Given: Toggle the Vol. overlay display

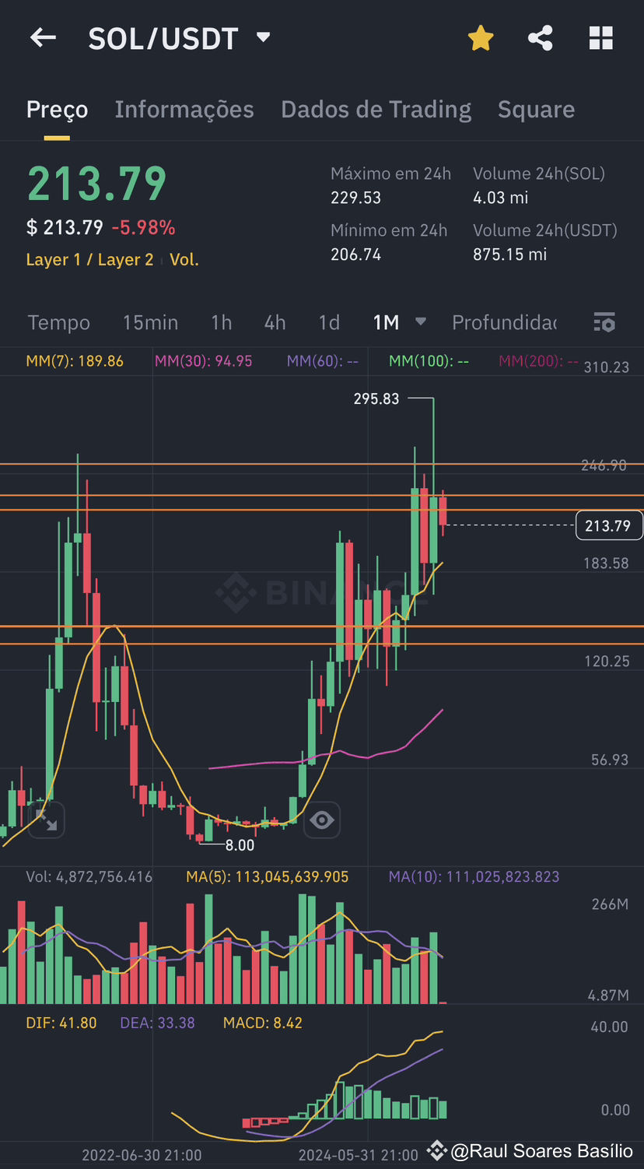Looking at the screenshot, I should coord(184,259).
